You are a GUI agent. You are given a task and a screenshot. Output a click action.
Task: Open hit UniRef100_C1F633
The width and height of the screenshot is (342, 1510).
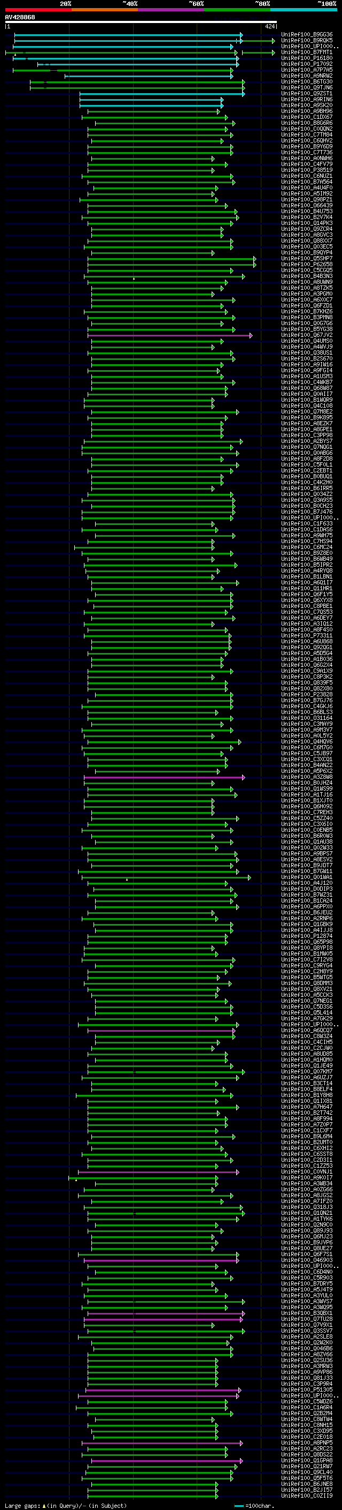(x=307, y=524)
